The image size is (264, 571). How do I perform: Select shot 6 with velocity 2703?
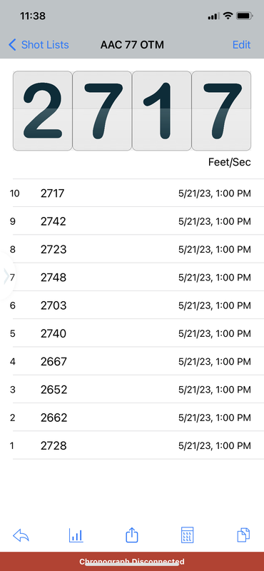(132, 305)
